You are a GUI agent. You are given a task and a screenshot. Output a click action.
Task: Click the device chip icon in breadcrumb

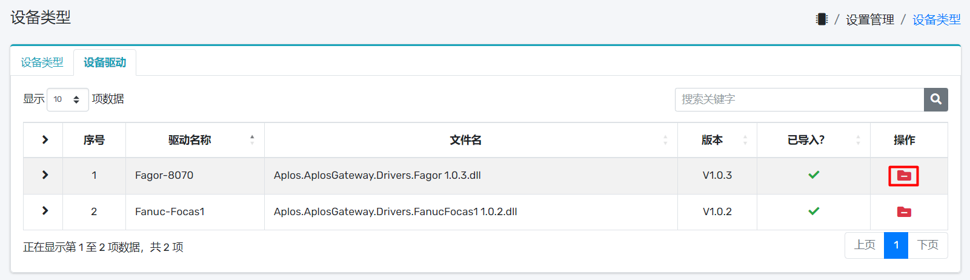(822, 19)
